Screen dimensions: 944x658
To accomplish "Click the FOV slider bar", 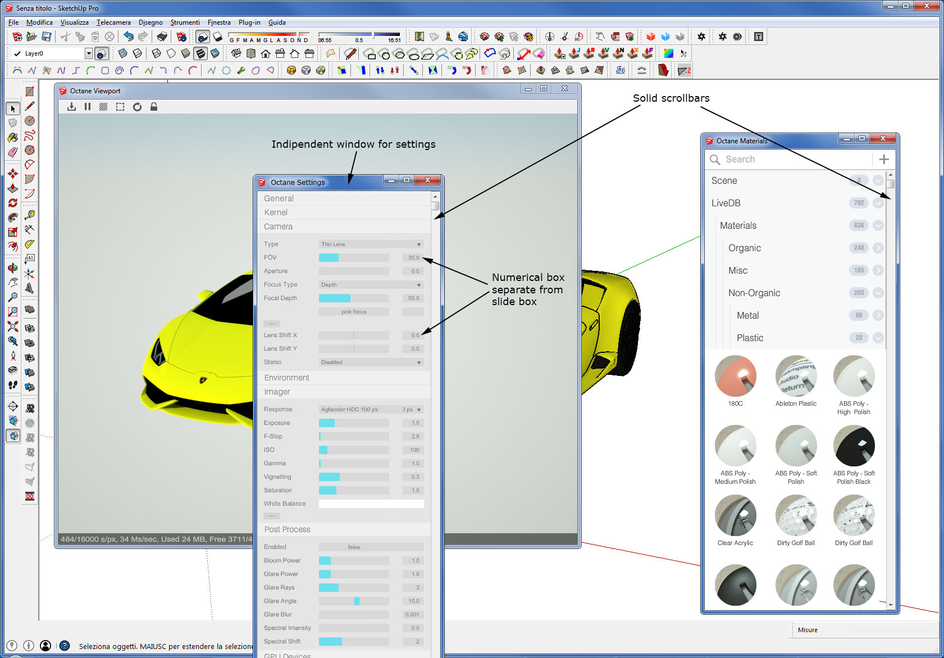I will click(x=354, y=257).
